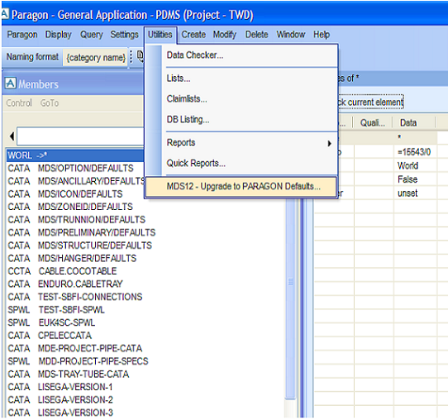The height and width of the screenshot is (420, 448).
Task: Choose Quick Reports... menu entry
Action: click(x=241, y=163)
